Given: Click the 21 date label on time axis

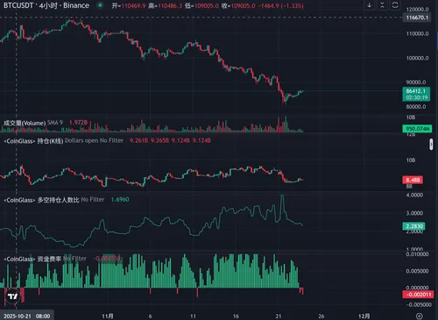Looking at the screenshot, I should (x=279, y=316).
